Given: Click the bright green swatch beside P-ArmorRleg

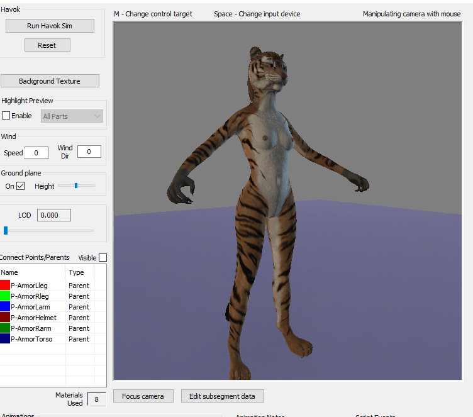Looking at the screenshot, I should pos(5,296).
